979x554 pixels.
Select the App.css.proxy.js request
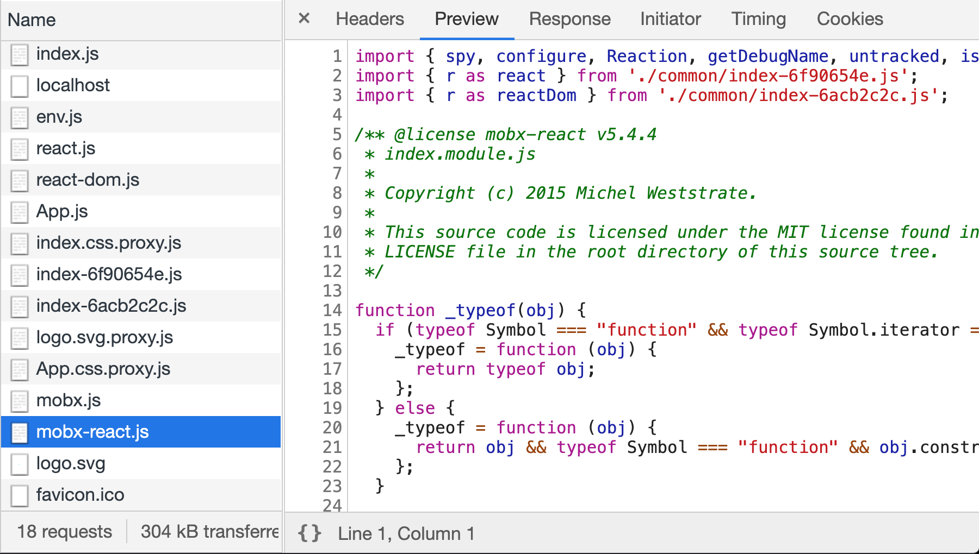click(x=141, y=369)
